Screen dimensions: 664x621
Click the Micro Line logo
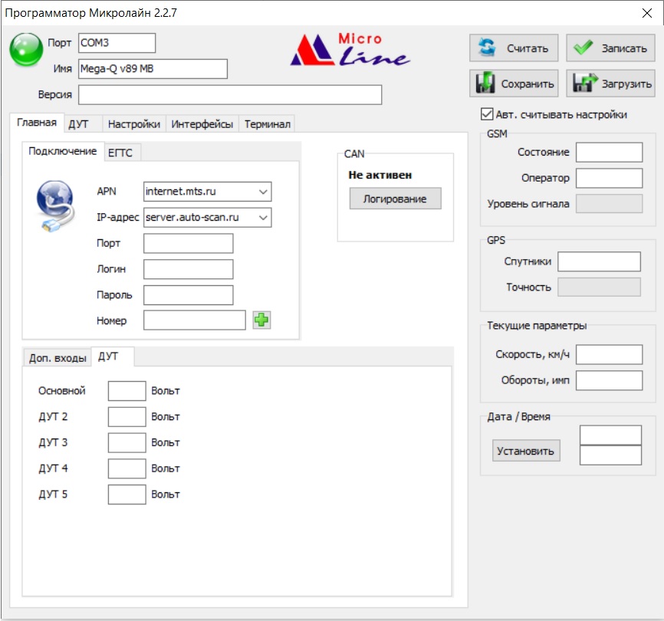coord(350,51)
